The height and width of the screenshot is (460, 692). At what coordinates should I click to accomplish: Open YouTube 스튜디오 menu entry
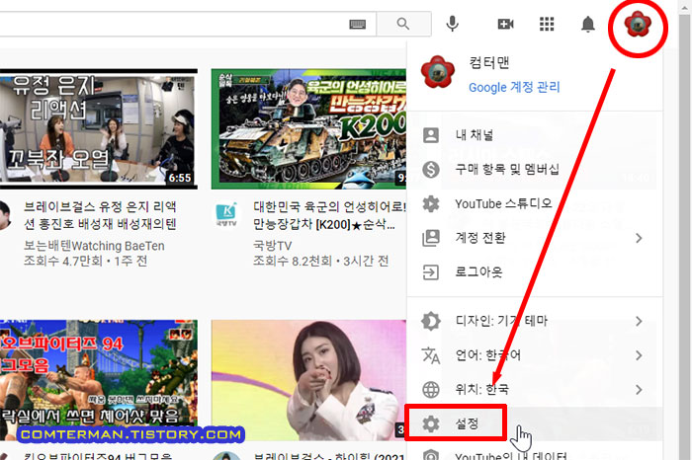pos(535,203)
